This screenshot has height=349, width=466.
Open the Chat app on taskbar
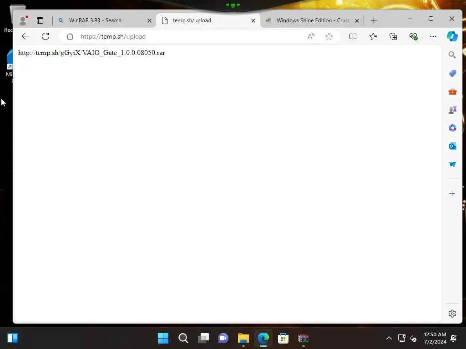pyautogui.click(x=223, y=338)
